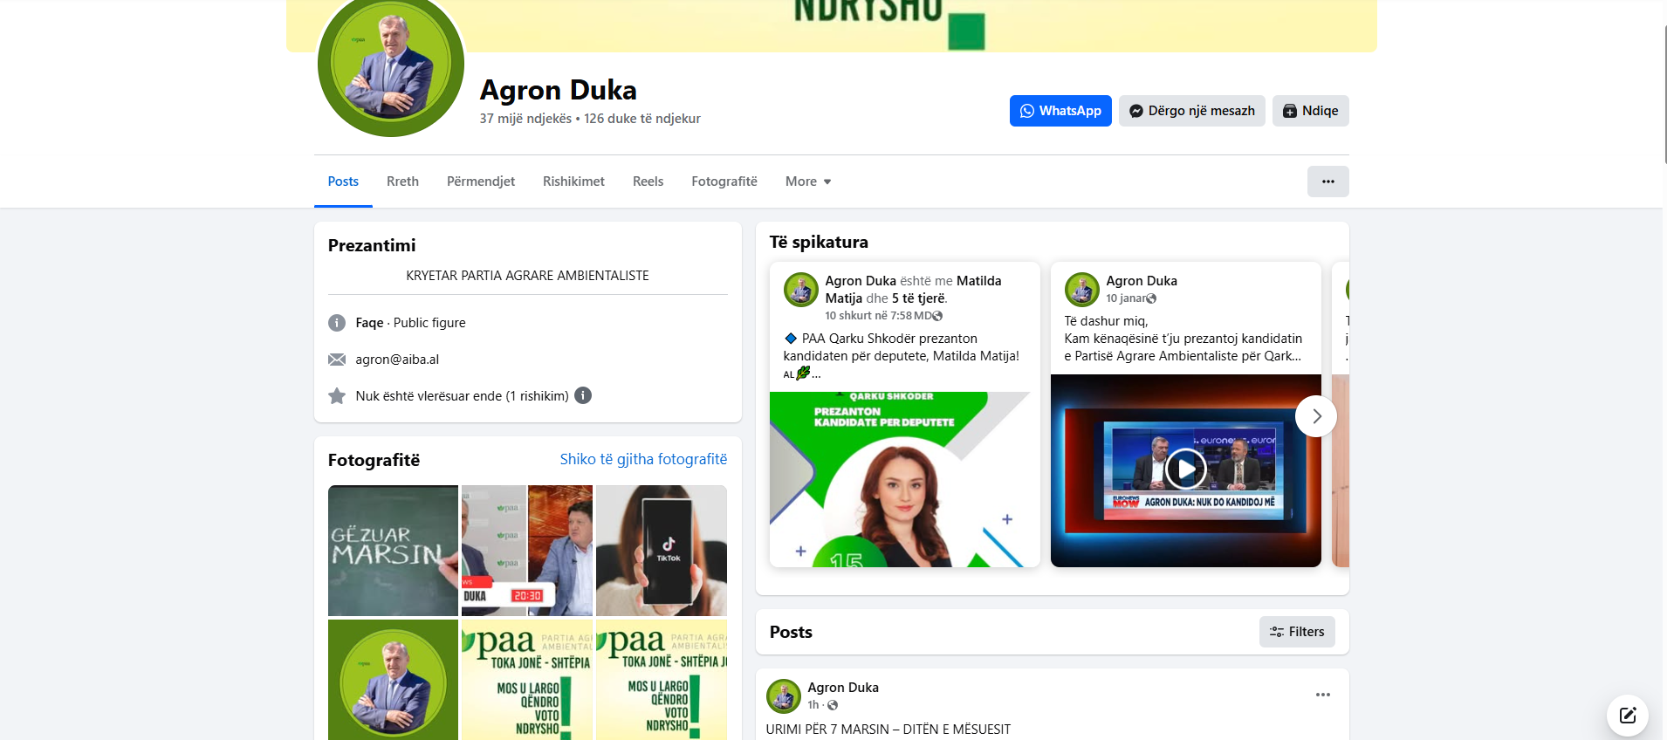Open Filters for posts

click(x=1296, y=632)
